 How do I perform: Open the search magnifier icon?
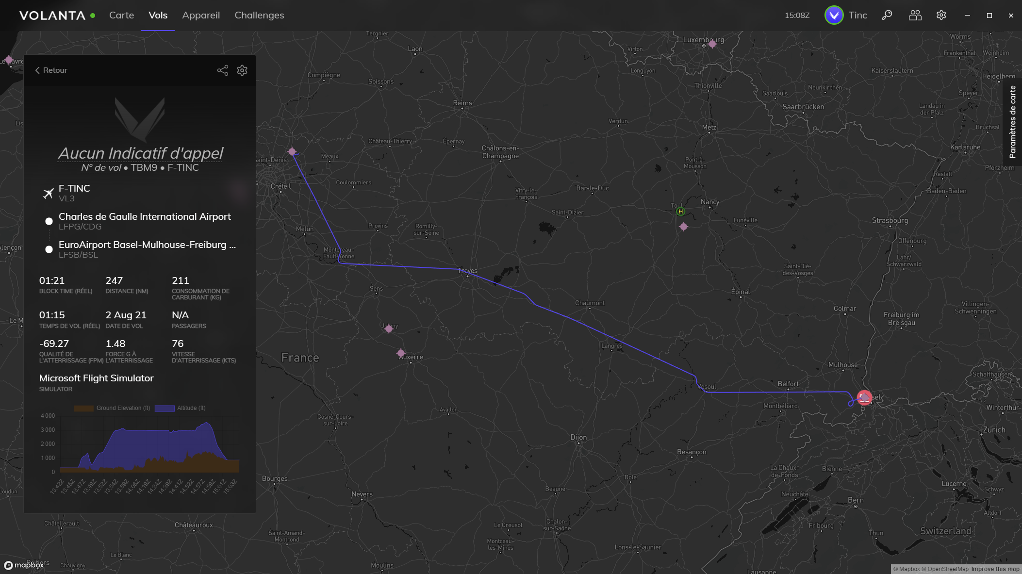point(887,15)
